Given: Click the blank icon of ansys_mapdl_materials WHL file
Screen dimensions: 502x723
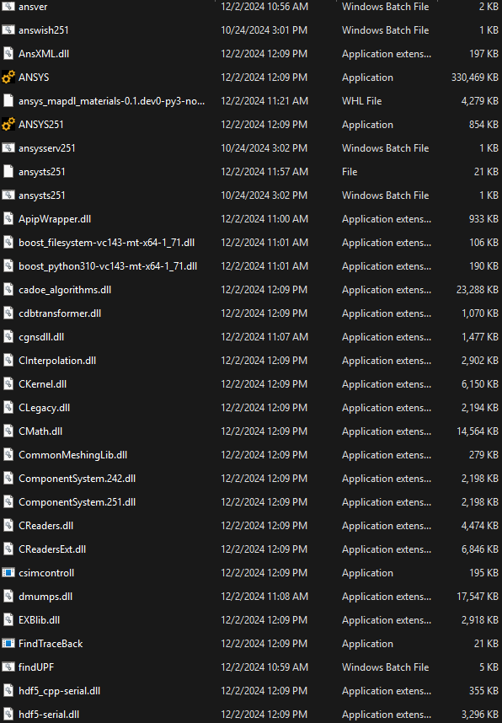Looking at the screenshot, I should tap(8, 100).
